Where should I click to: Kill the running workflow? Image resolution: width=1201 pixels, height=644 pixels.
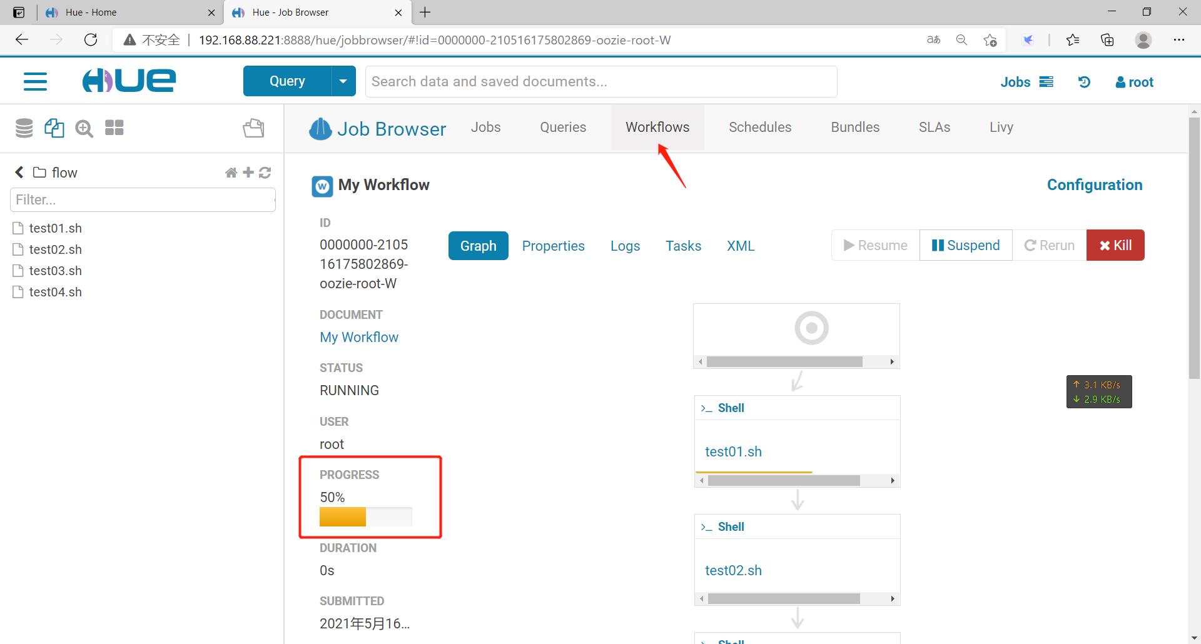[x=1115, y=245]
